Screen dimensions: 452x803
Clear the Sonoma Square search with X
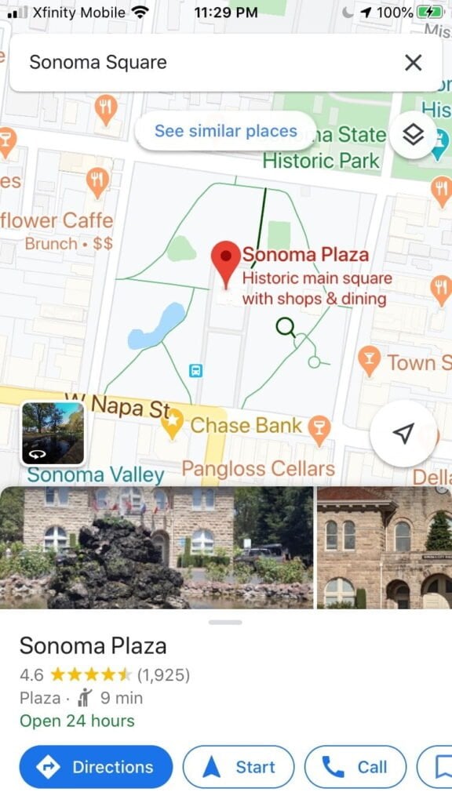click(413, 63)
